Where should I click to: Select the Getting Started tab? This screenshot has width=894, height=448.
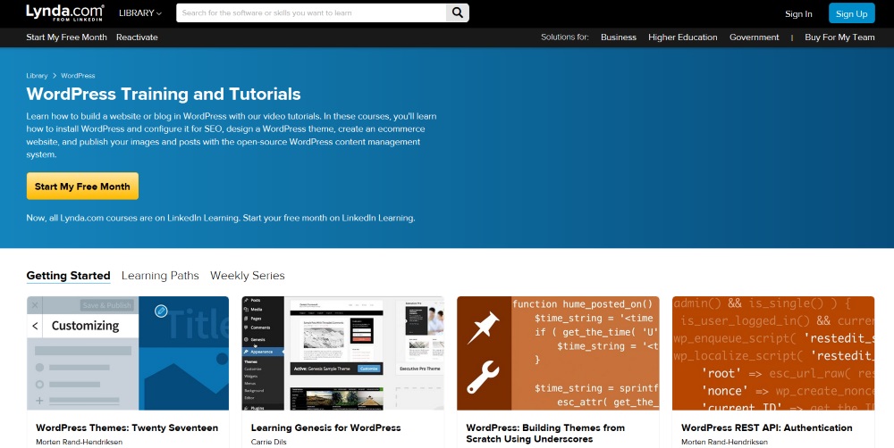[69, 276]
